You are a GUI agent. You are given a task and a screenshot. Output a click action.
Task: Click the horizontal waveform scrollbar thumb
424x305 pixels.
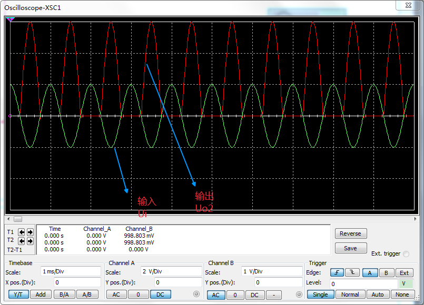click(x=18, y=219)
